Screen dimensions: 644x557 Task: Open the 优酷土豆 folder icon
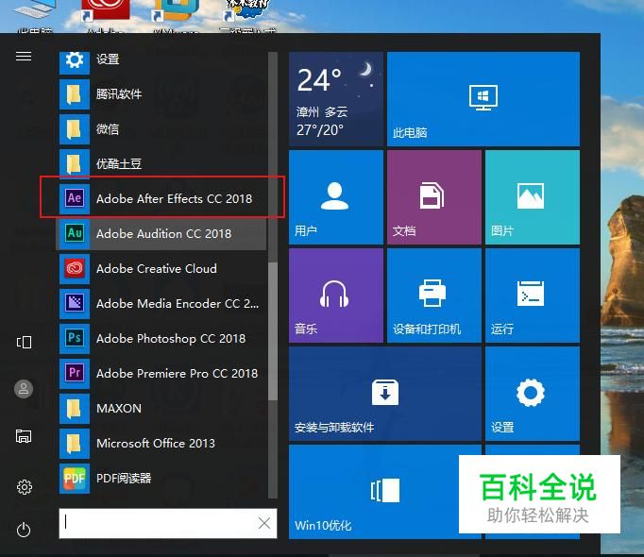point(75,164)
